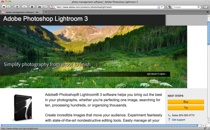Select the photo management software tab
210x130 pixels.
(x=21, y=12)
